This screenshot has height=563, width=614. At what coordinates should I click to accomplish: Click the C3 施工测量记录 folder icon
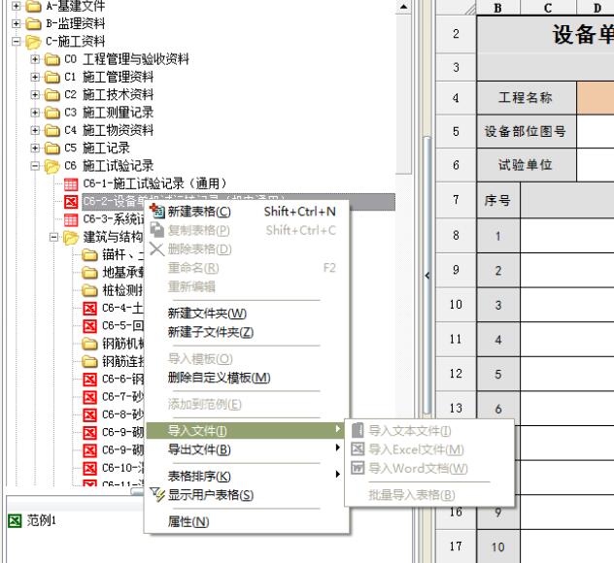[x=52, y=113]
